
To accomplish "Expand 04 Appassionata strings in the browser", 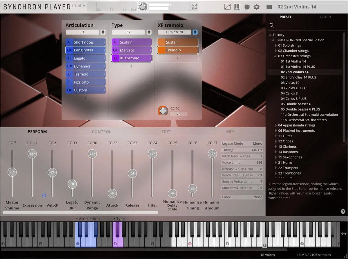I will pos(275,125).
